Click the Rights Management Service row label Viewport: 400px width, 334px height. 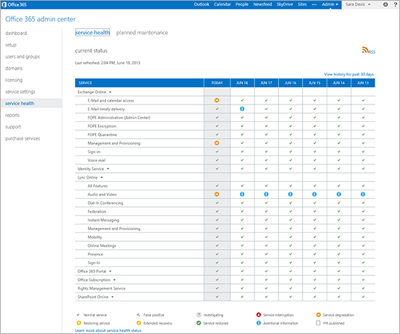101,288
